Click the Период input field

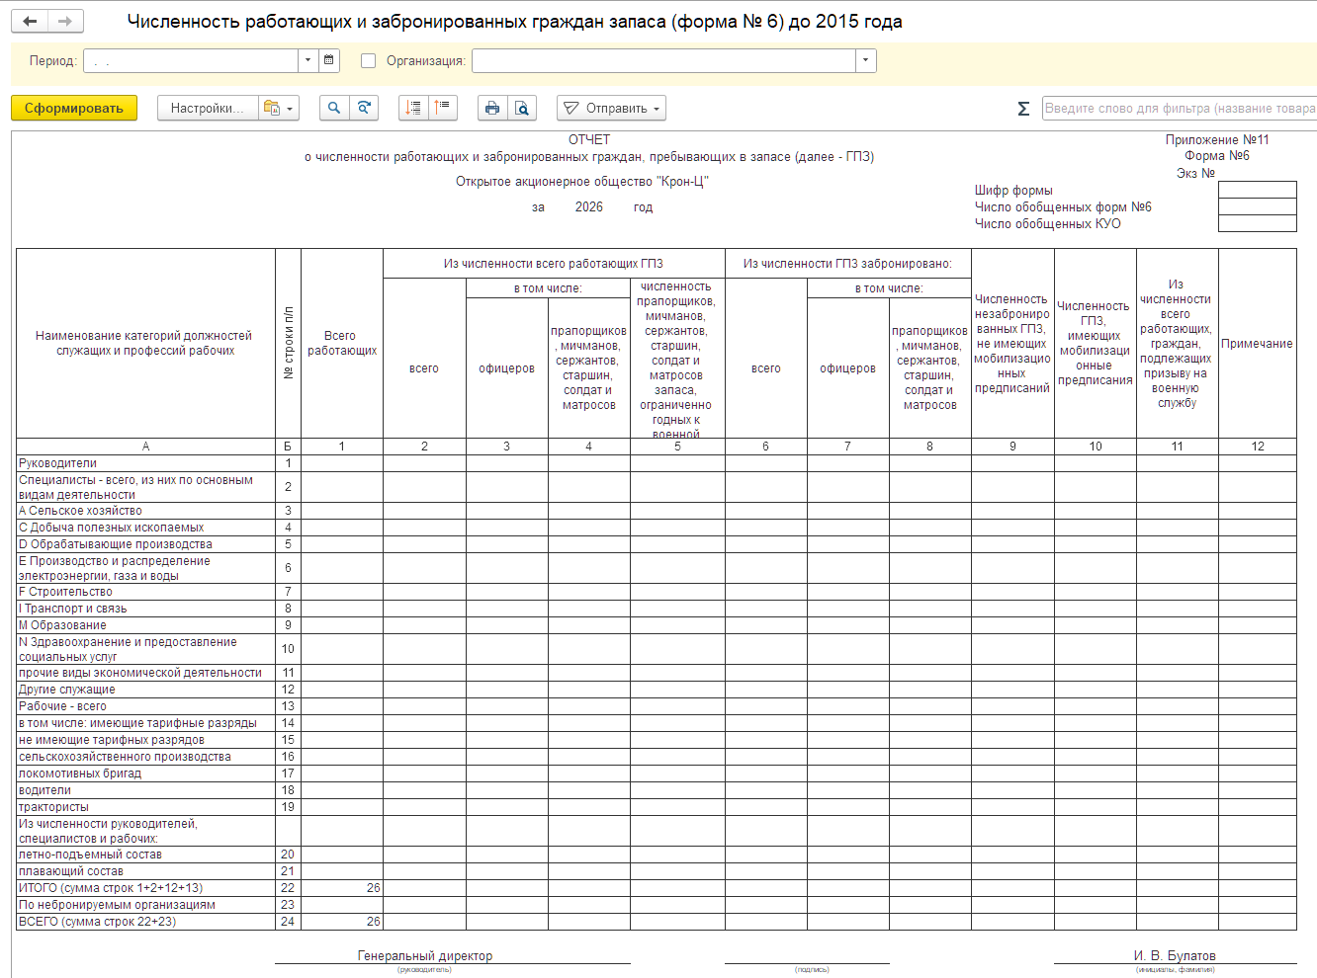191,60
